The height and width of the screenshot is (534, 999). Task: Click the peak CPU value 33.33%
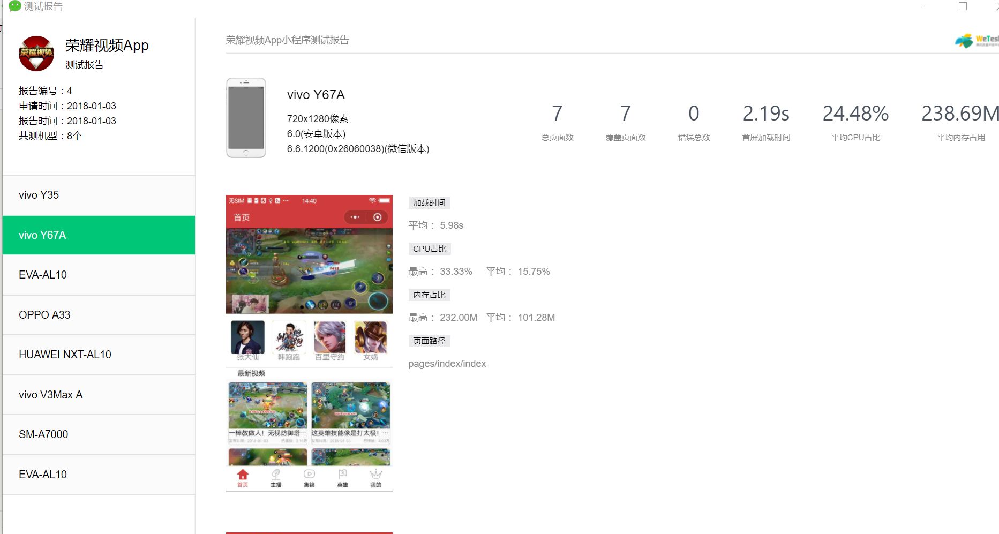tap(456, 272)
